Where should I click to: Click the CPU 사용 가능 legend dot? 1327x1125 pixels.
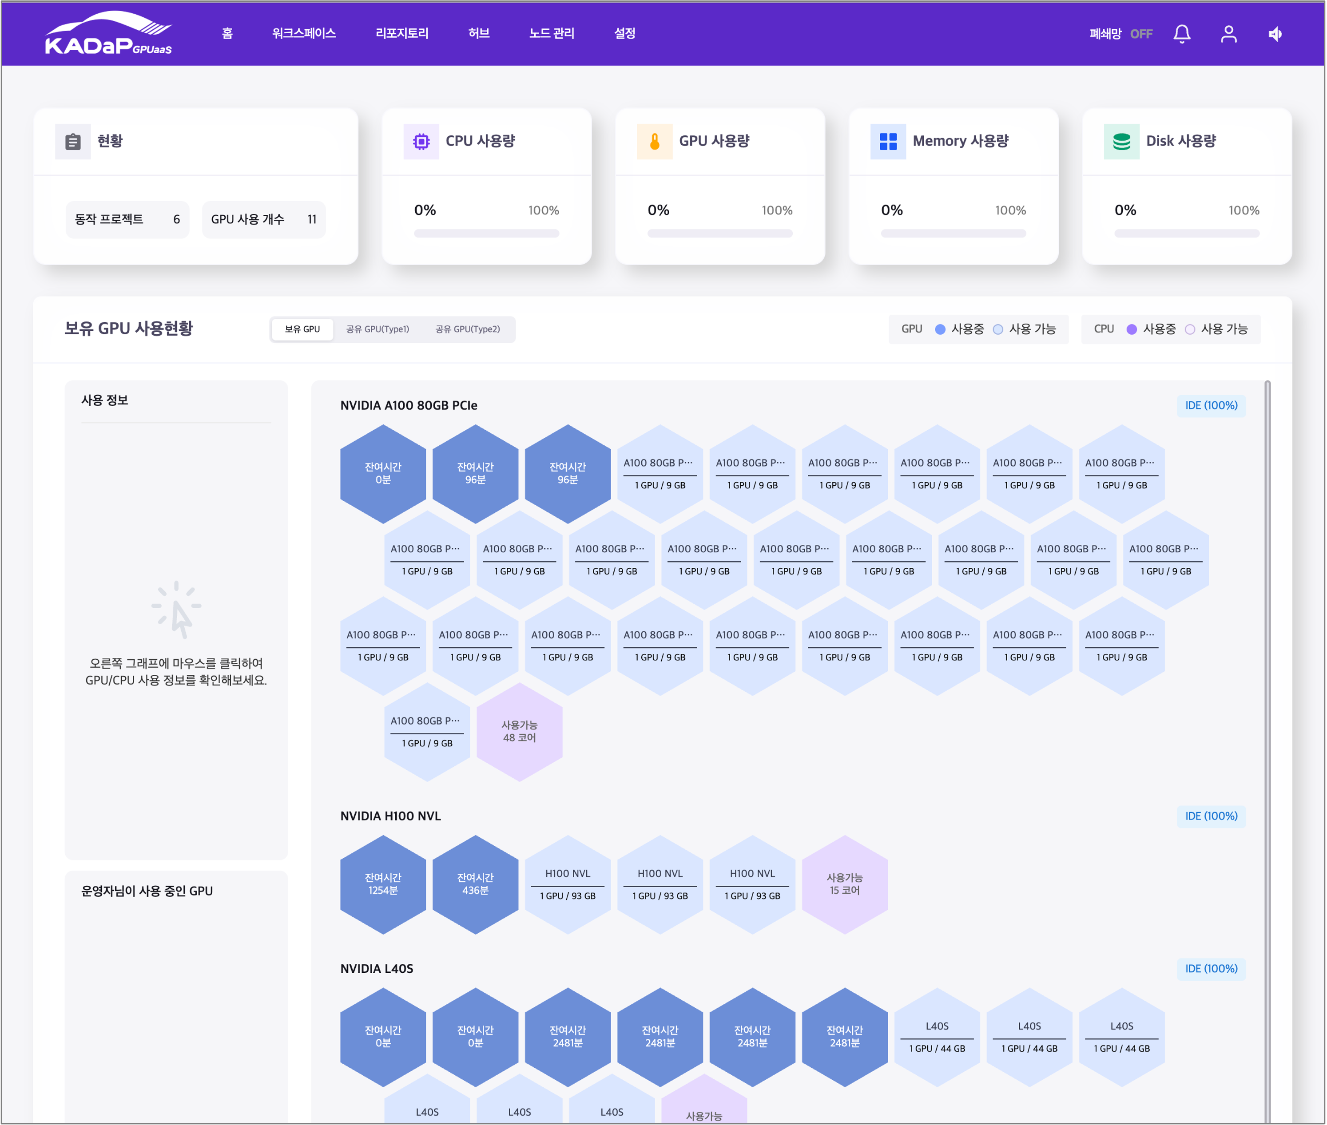1190,329
